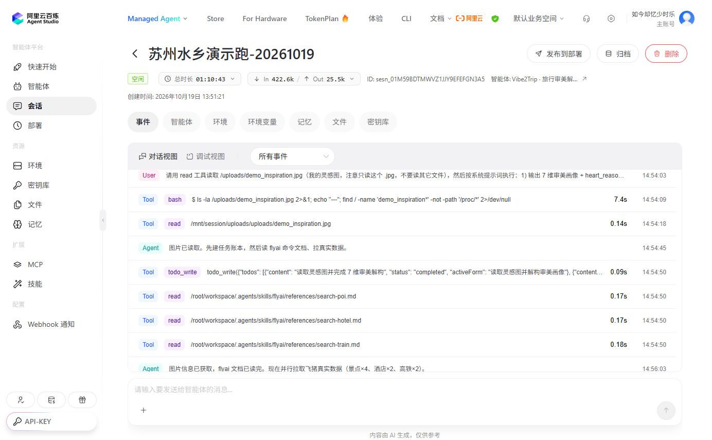Click the 发布到部署 button
Image resolution: width=712 pixels, height=440 pixels.
tap(559, 54)
